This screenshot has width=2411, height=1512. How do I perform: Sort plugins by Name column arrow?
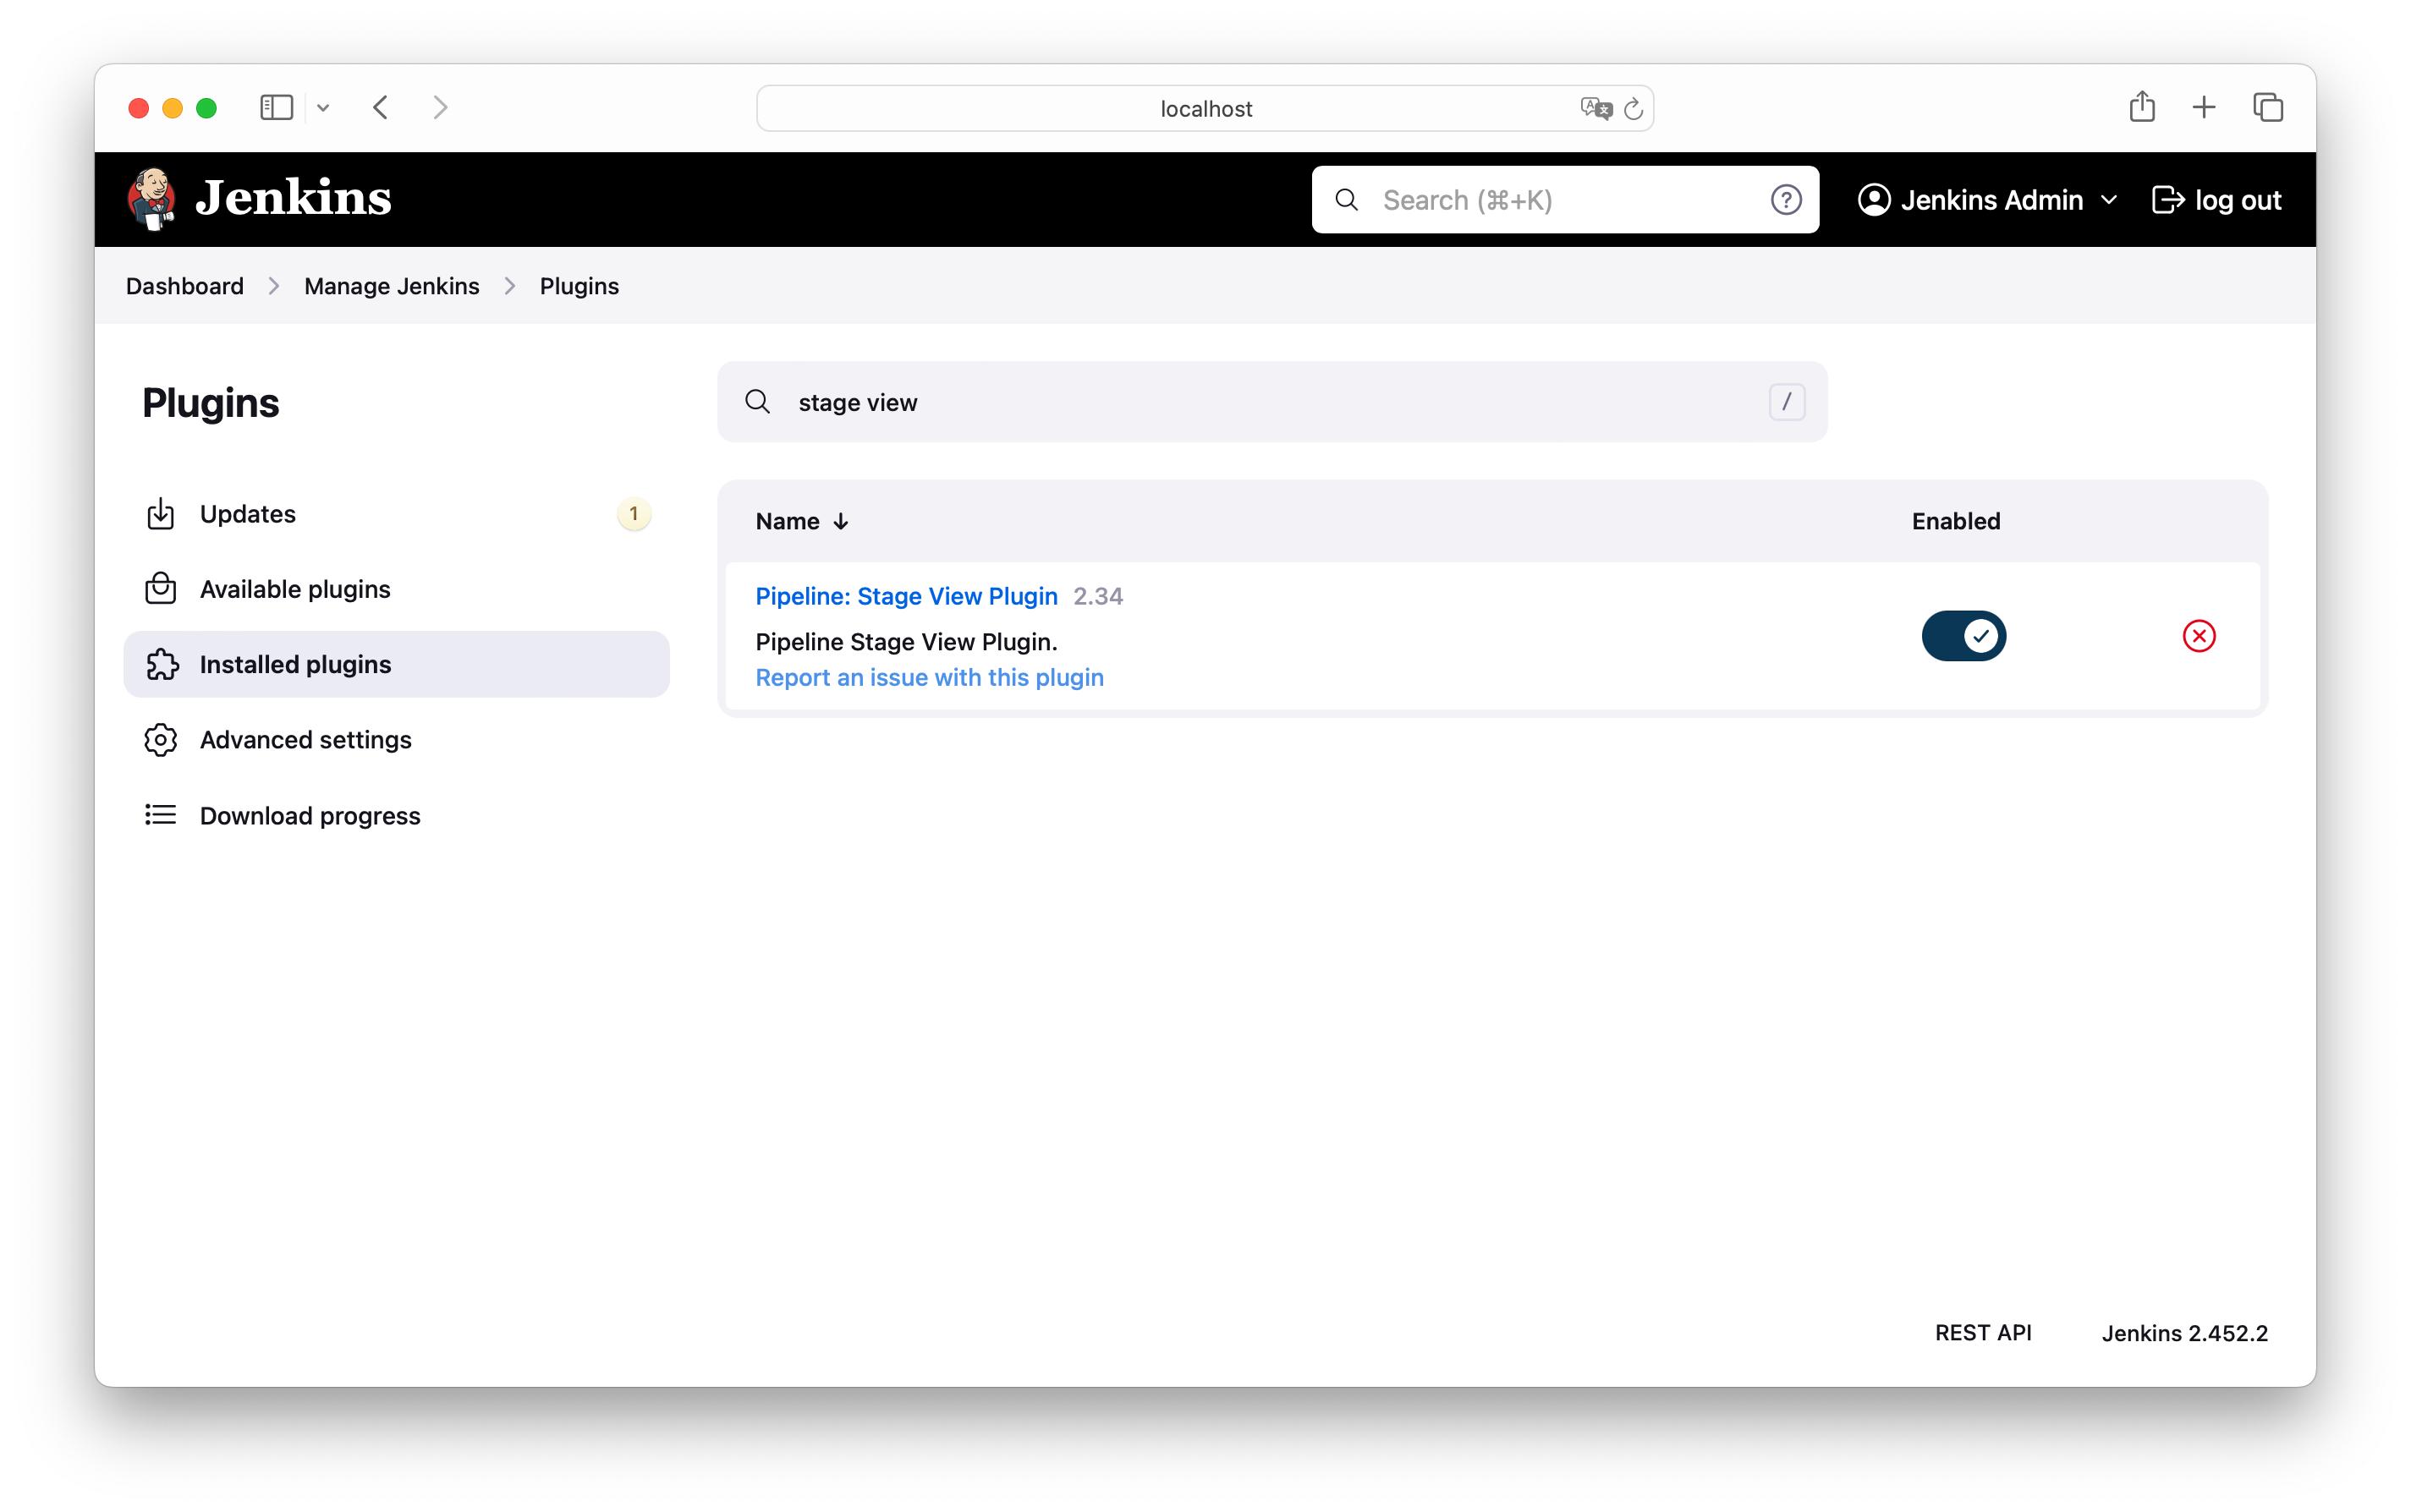tap(840, 521)
